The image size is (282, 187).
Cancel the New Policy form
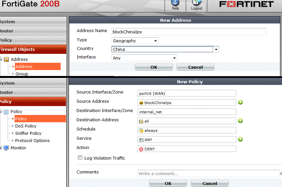pyautogui.click(x=210, y=183)
